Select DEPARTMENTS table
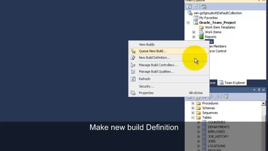 tap(219, 127)
